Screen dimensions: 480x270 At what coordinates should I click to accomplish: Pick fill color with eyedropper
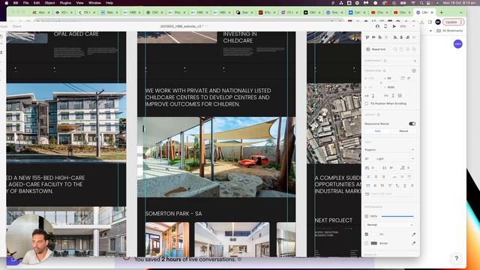coord(413,234)
